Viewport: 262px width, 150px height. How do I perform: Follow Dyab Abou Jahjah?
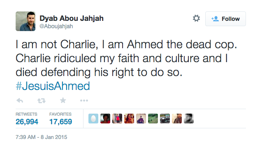click(225, 19)
